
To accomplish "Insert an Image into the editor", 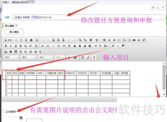I will [6, 52].
